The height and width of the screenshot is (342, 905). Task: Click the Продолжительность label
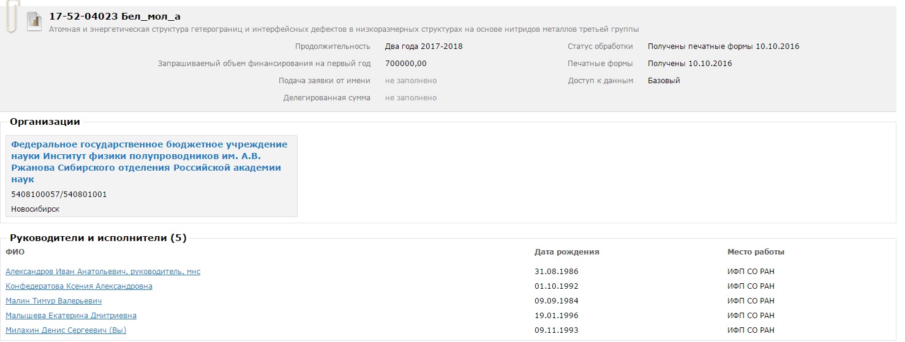point(332,46)
